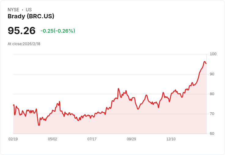
Task: Click the red line's right end point
Action: [206, 63]
